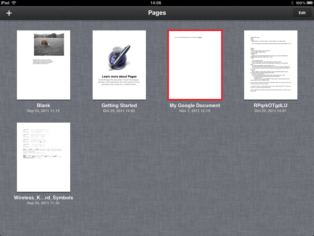Image resolution: width=314 pixels, height=236 pixels.
Task: Open the Blank document thumbnail with cow photo
Action: point(44,65)
